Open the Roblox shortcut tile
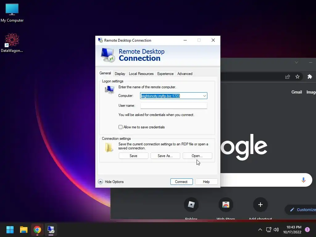Screen dimensions: 316x237 click(x=191, y=205)
